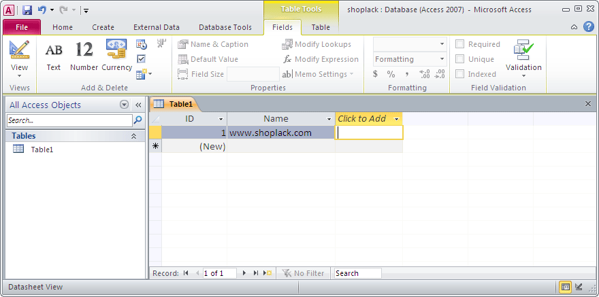Toggle the Indexed checkbox
Image resolution: width=599 pixels, height=297 pixels.
pyautogui.click(x=460, y=74)
